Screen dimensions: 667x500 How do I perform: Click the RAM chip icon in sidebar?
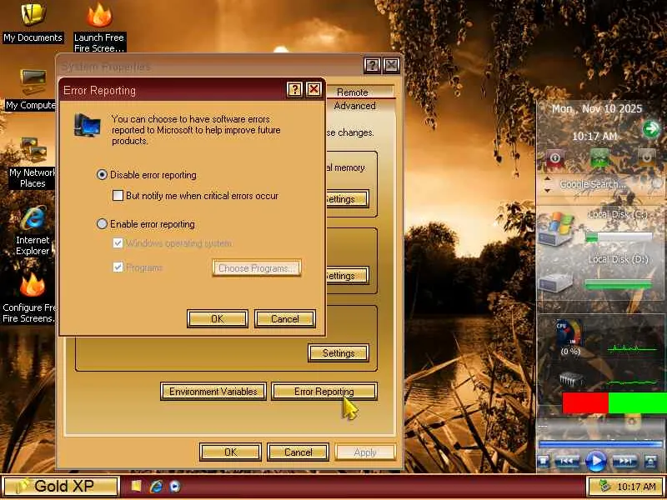(570, 379)
